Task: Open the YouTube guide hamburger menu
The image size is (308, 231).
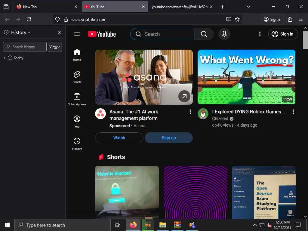Action: pyautogui.click(x=77, y=34)
